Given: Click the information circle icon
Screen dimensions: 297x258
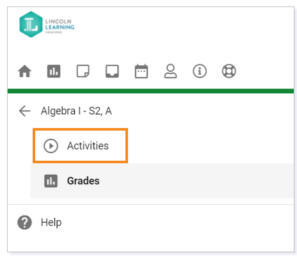Looking at the screenshot, I should 200,71.
